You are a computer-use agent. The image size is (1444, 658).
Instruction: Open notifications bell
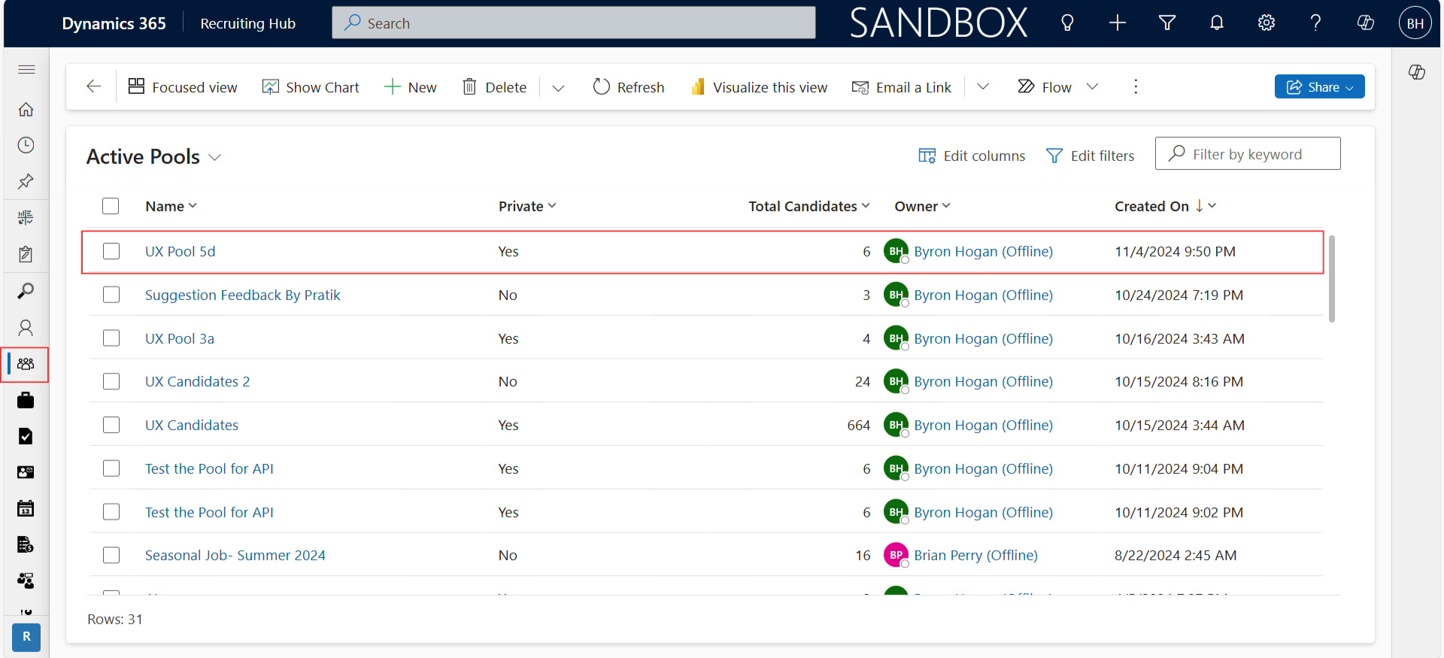coord(1217,23)
